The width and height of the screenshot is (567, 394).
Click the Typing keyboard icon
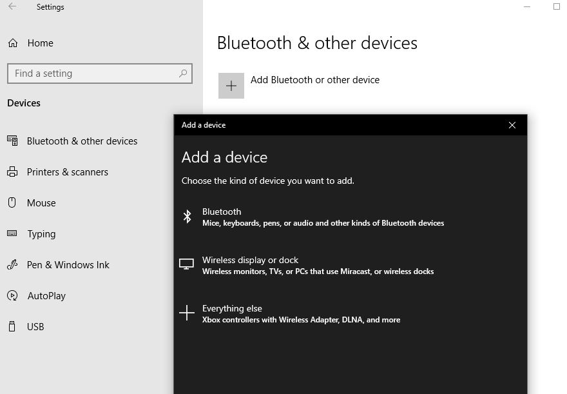[12, 233]
